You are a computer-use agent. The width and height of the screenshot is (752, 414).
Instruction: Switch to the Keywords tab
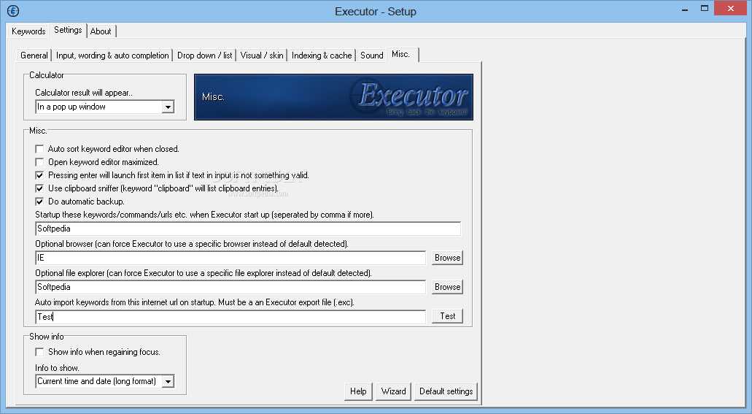click(28, 31)
